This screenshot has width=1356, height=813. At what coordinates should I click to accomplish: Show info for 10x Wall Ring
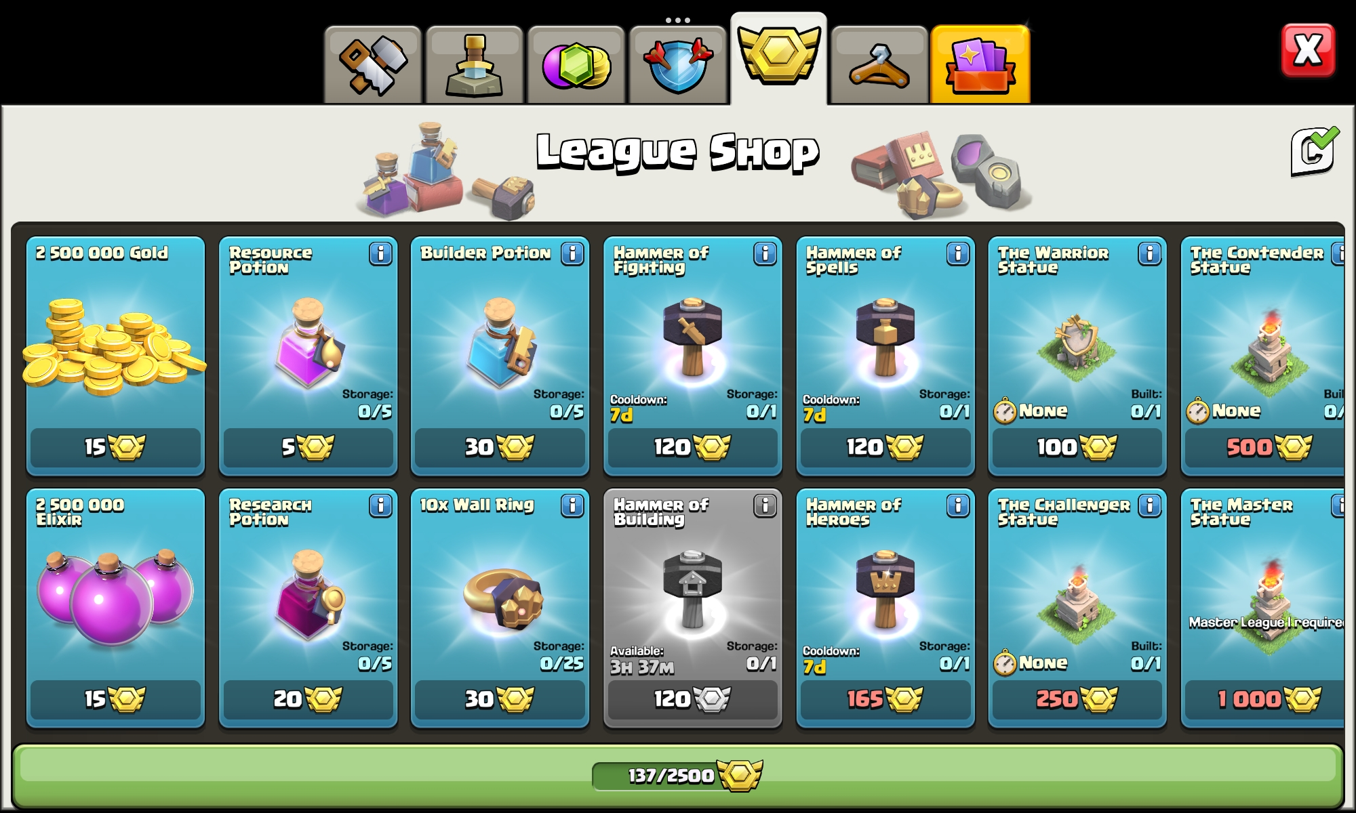click(x=572, y=506)
